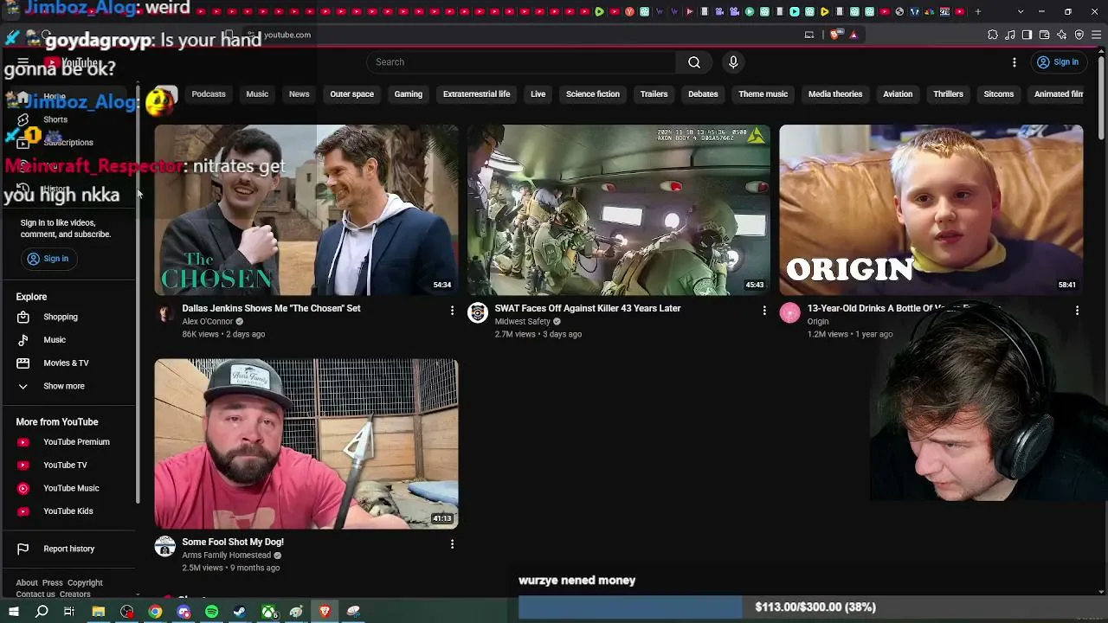Select the Debates category chip
The width and height of the screenshot is (1108, 623).
pos(703,94)
